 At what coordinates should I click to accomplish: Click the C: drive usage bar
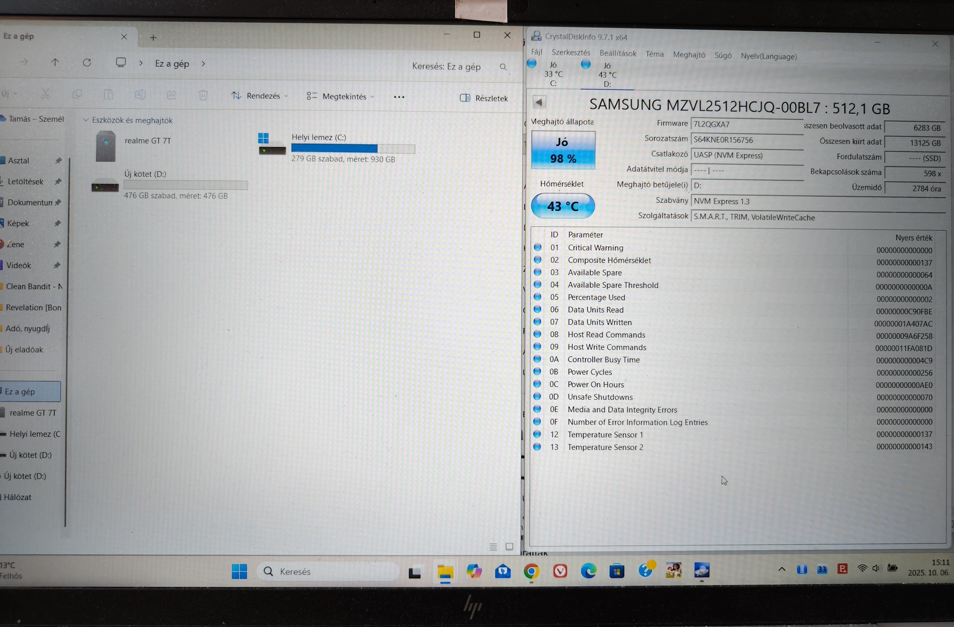pos(353,148)
